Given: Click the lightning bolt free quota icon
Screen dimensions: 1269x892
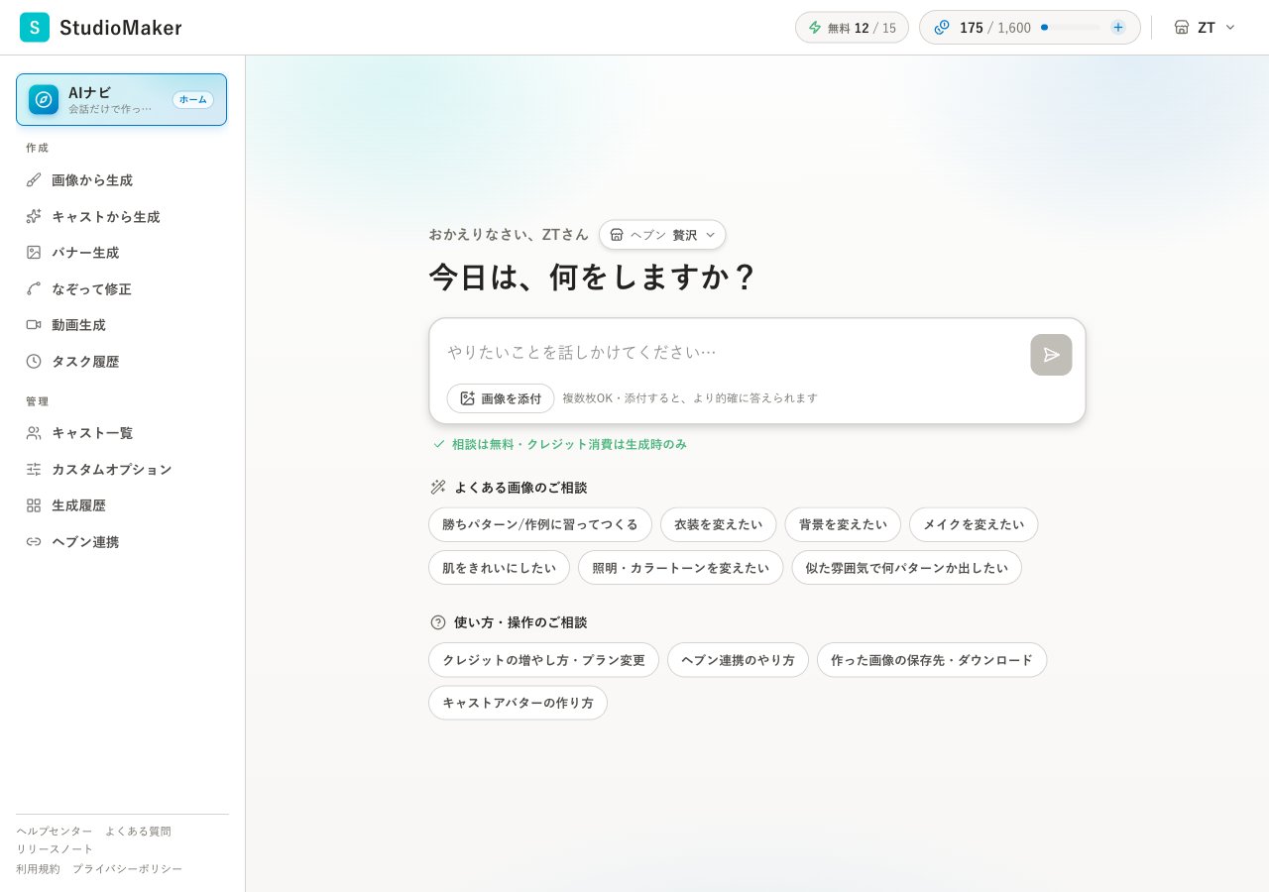Looking at the screenshot, I should (x=815, y=28).
